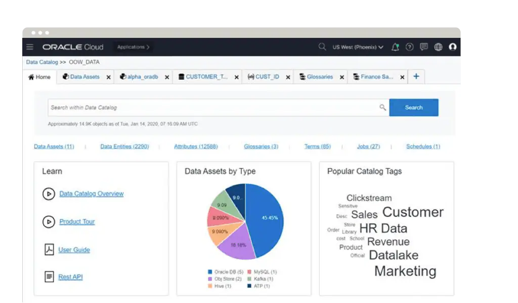Expand the US West (Phoenix) region dropdown
The image size is (518, 303).
[358, 47]
